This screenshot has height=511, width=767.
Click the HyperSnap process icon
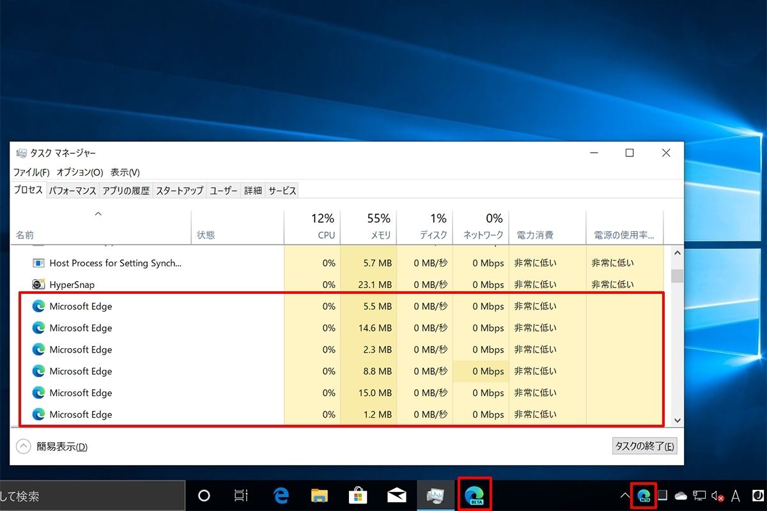coord(38,285)
